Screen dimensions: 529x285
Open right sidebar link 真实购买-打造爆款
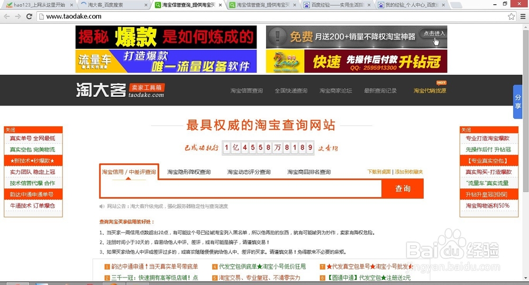pyautogui.click(x=488, y=172)
